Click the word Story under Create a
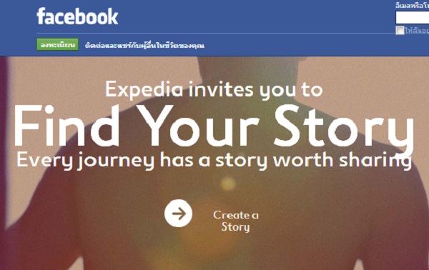Screen dimensions: 429x270 coord(235,227)
